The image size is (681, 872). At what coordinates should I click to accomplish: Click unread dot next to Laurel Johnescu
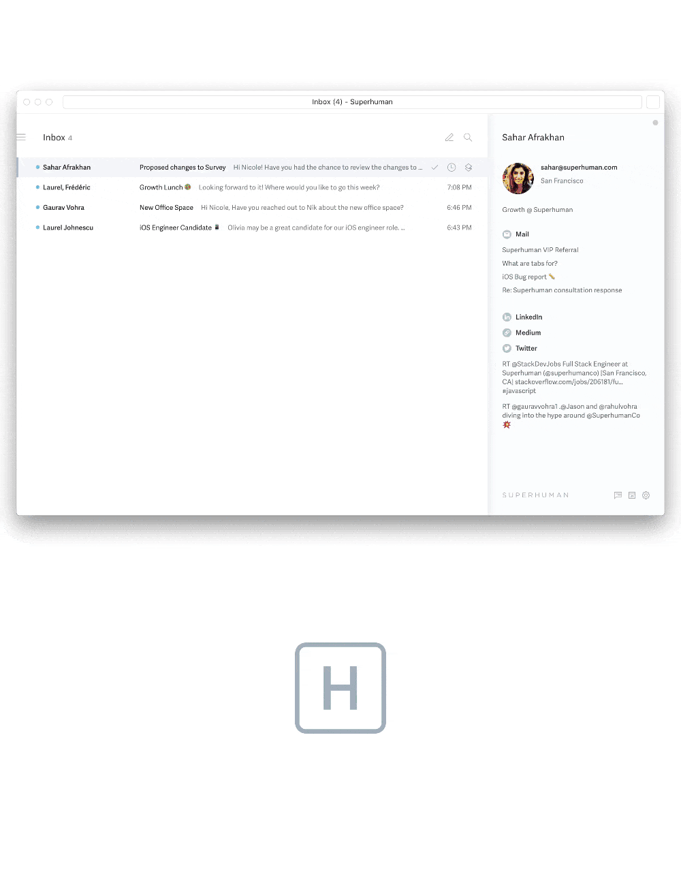coord(37,228)
